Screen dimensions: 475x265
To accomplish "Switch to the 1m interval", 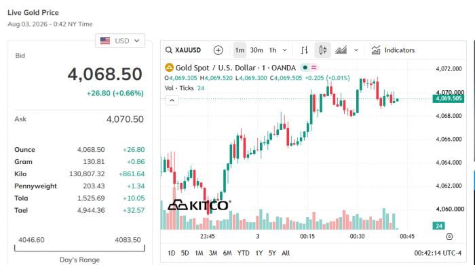I will tap(240, 50).
